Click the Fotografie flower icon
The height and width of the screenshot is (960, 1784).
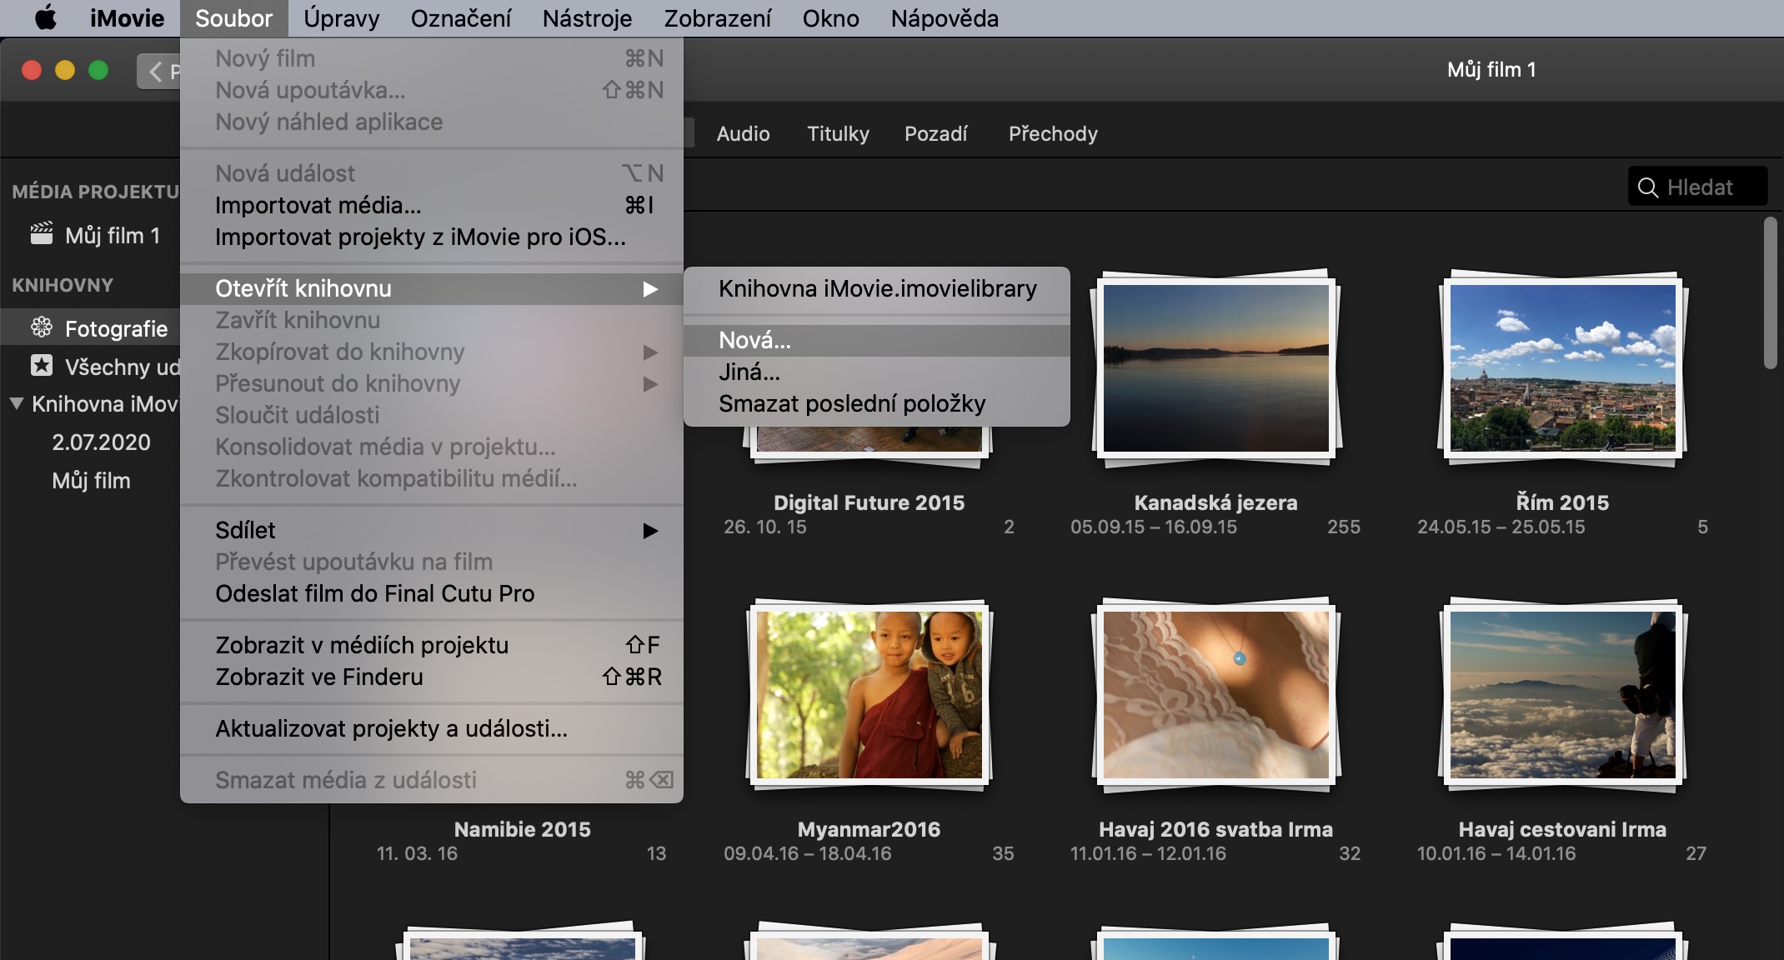42,327
